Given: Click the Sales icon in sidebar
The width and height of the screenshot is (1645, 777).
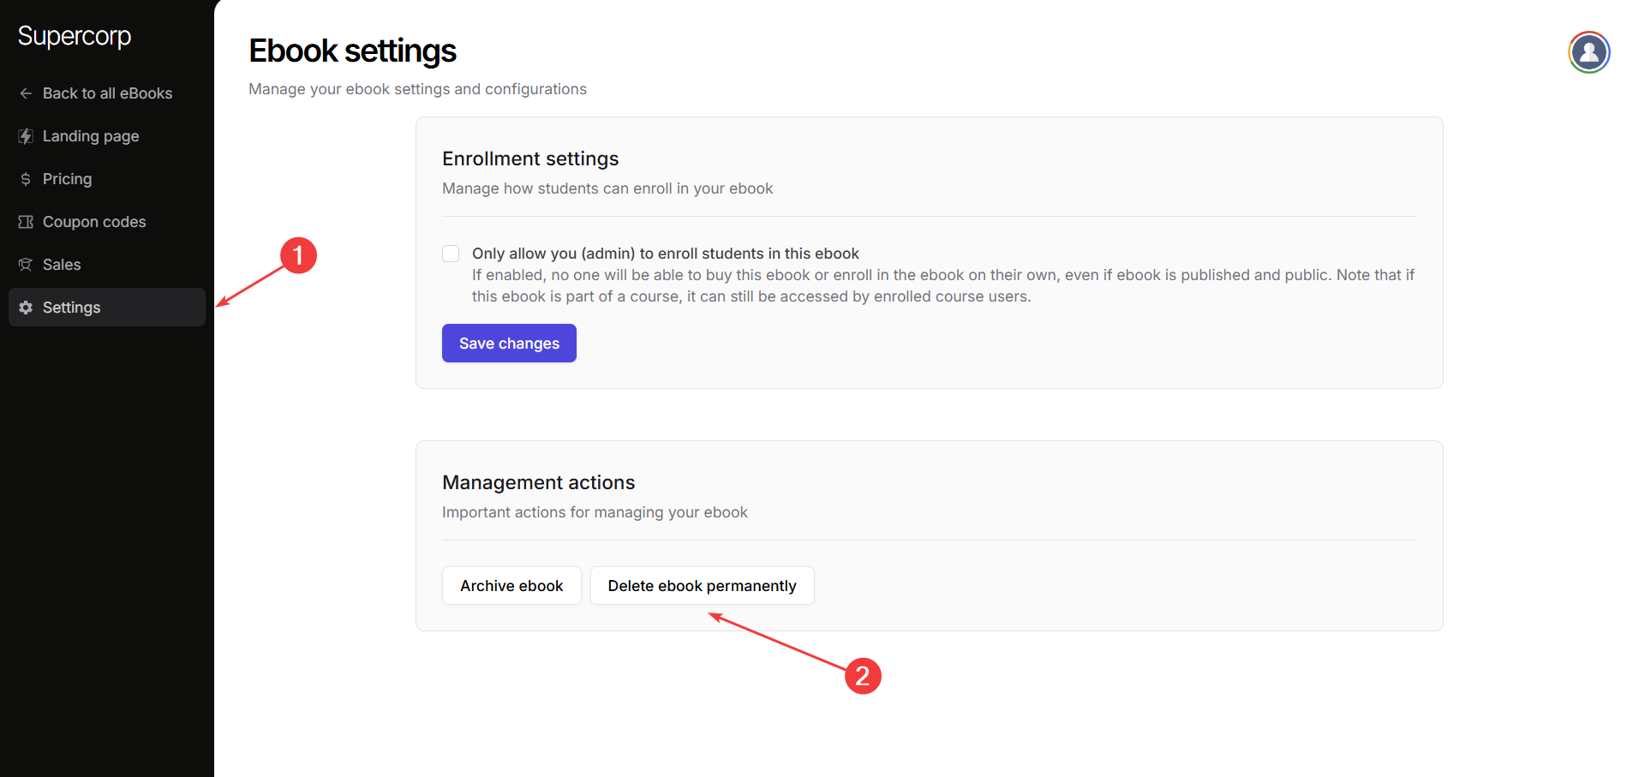Looking at the screenshot, I should click(26, 265).
